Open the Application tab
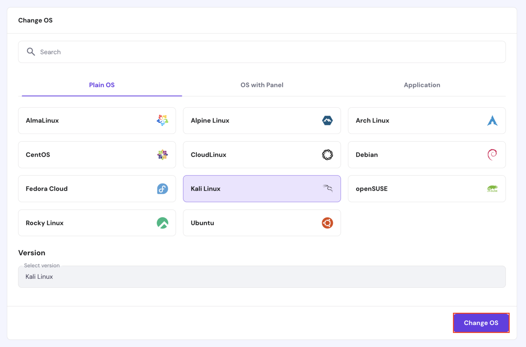 click(422, 85)
